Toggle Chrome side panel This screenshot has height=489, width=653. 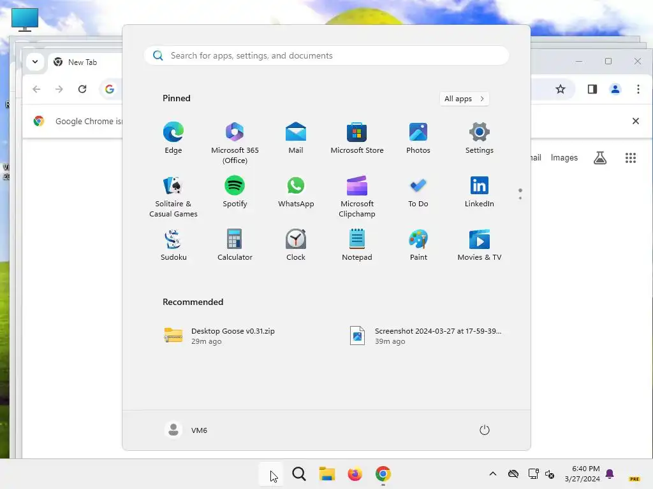(x=592, y=89)
